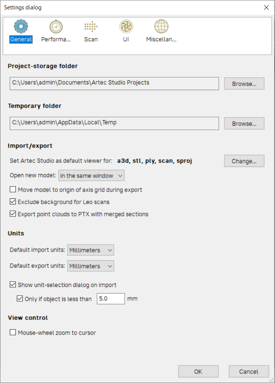Screen dimensions: 275x383
Task: Click the object size threshold field
Action: 111,299
